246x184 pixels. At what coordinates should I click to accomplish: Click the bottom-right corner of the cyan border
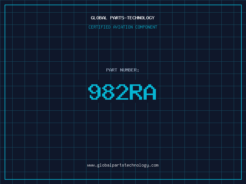(241, 179)
